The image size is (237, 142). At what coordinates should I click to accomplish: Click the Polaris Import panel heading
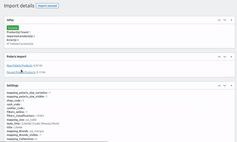[x=17, y=57]
